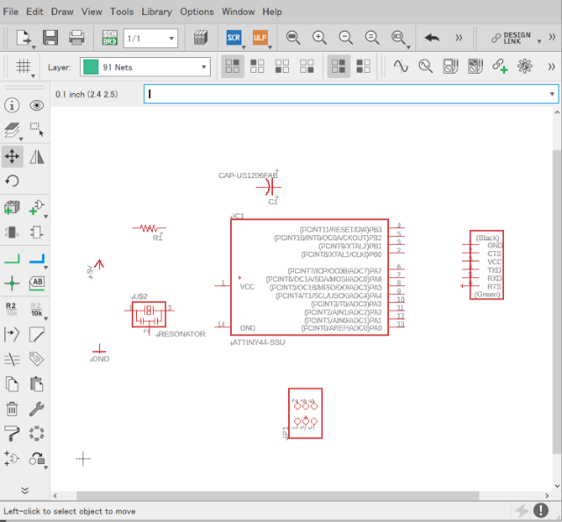The image size is (562, 522).
Task: Select the Paste tool
Action: [x=37, y=384]
